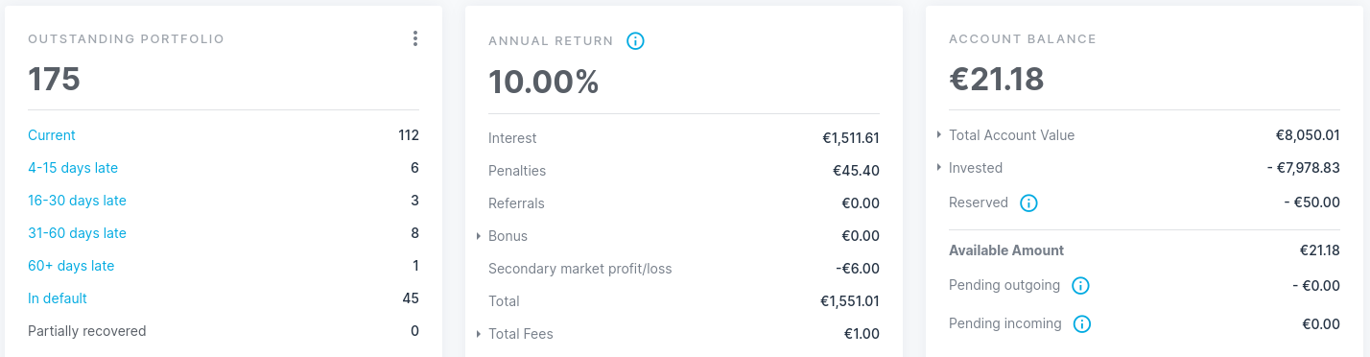Open the Outstanding Portfolio three-dot menu
Screen dimensions: 1370x357
[414, 38]
